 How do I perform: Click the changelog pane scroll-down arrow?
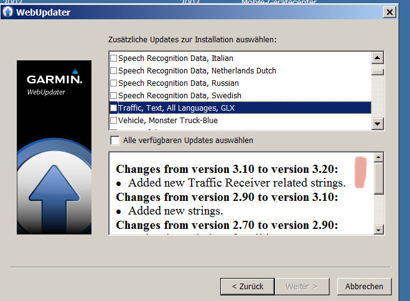coord(379,229)
